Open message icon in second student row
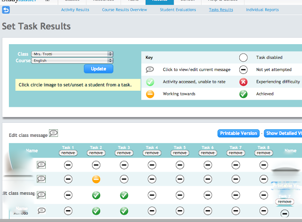The height and width of the screenshot is (222, 302). pos(41,179)
